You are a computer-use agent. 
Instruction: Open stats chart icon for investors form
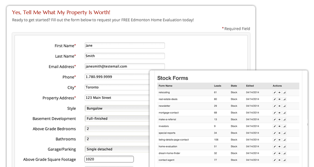click(x=284, y=126)
